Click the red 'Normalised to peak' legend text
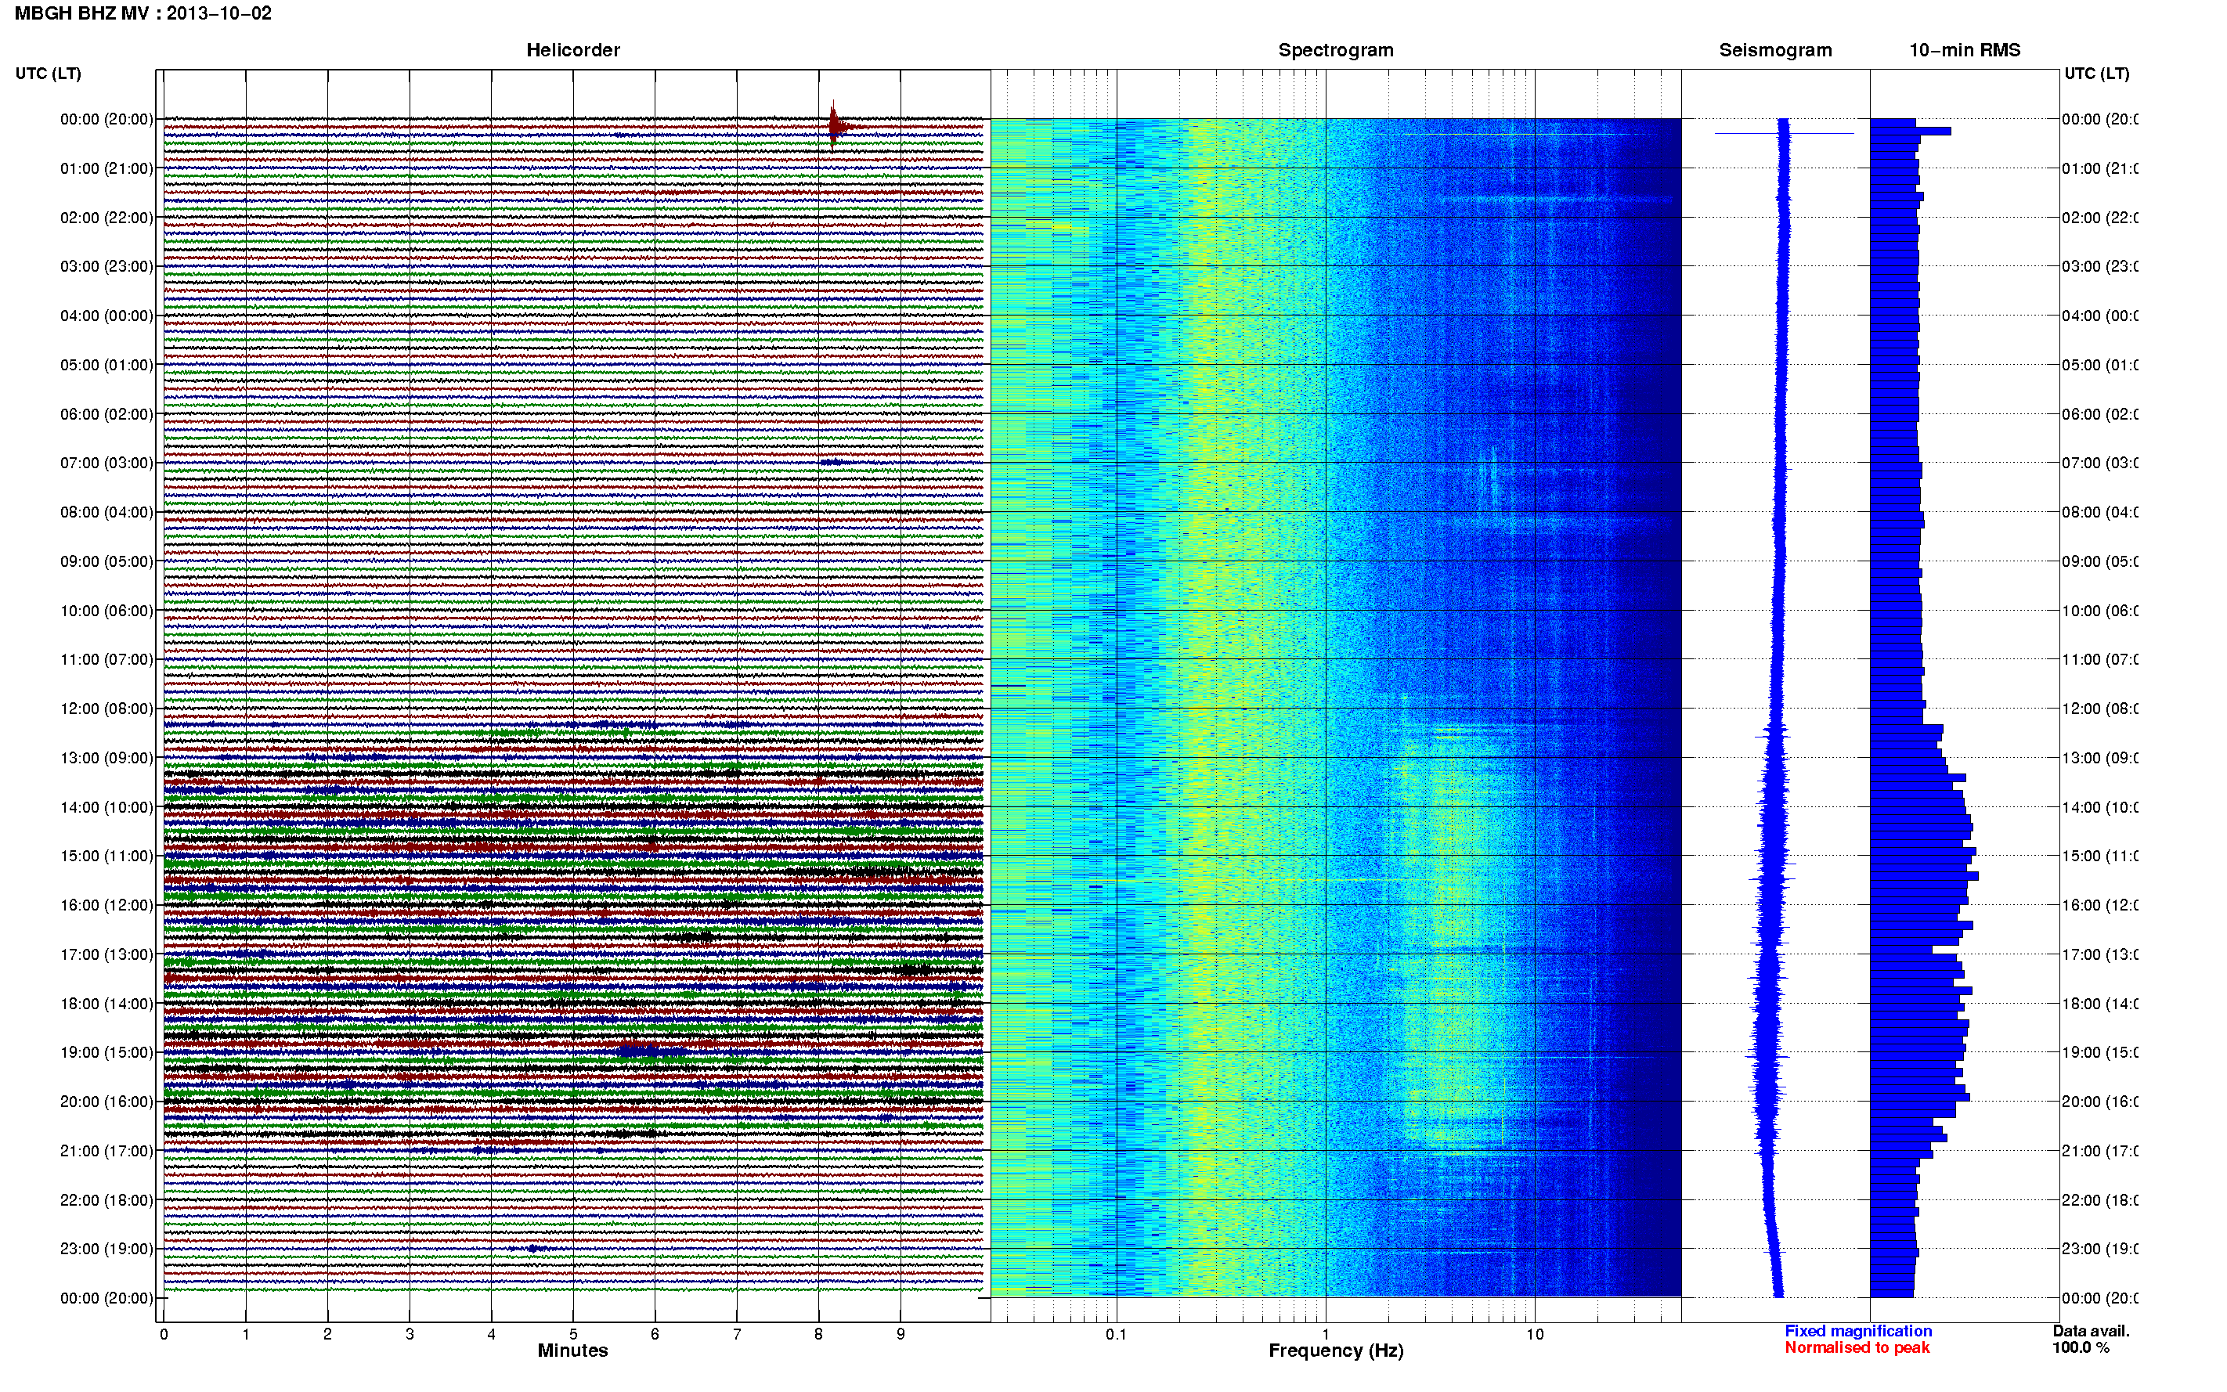Viewport: 2227px width, 1392px height. pos(1857,1348)
